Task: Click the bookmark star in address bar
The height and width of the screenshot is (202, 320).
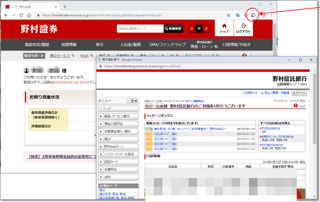Action: [228, 15]
